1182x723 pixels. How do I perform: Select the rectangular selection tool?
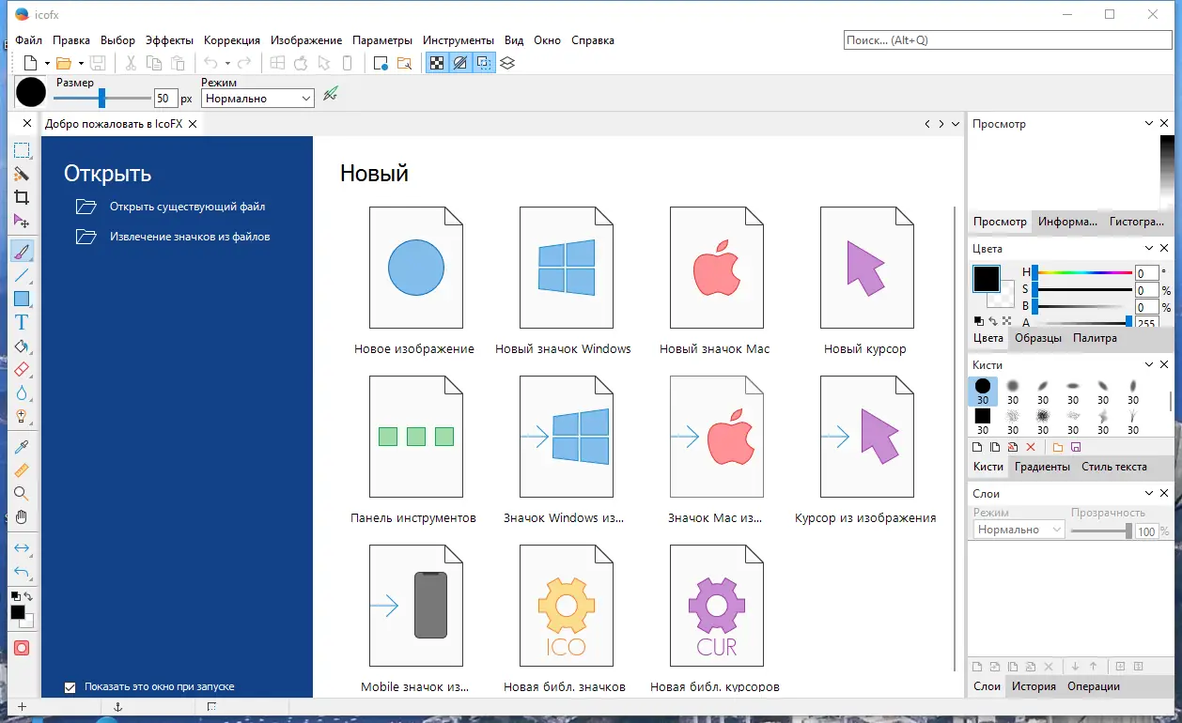coord(21,150)
